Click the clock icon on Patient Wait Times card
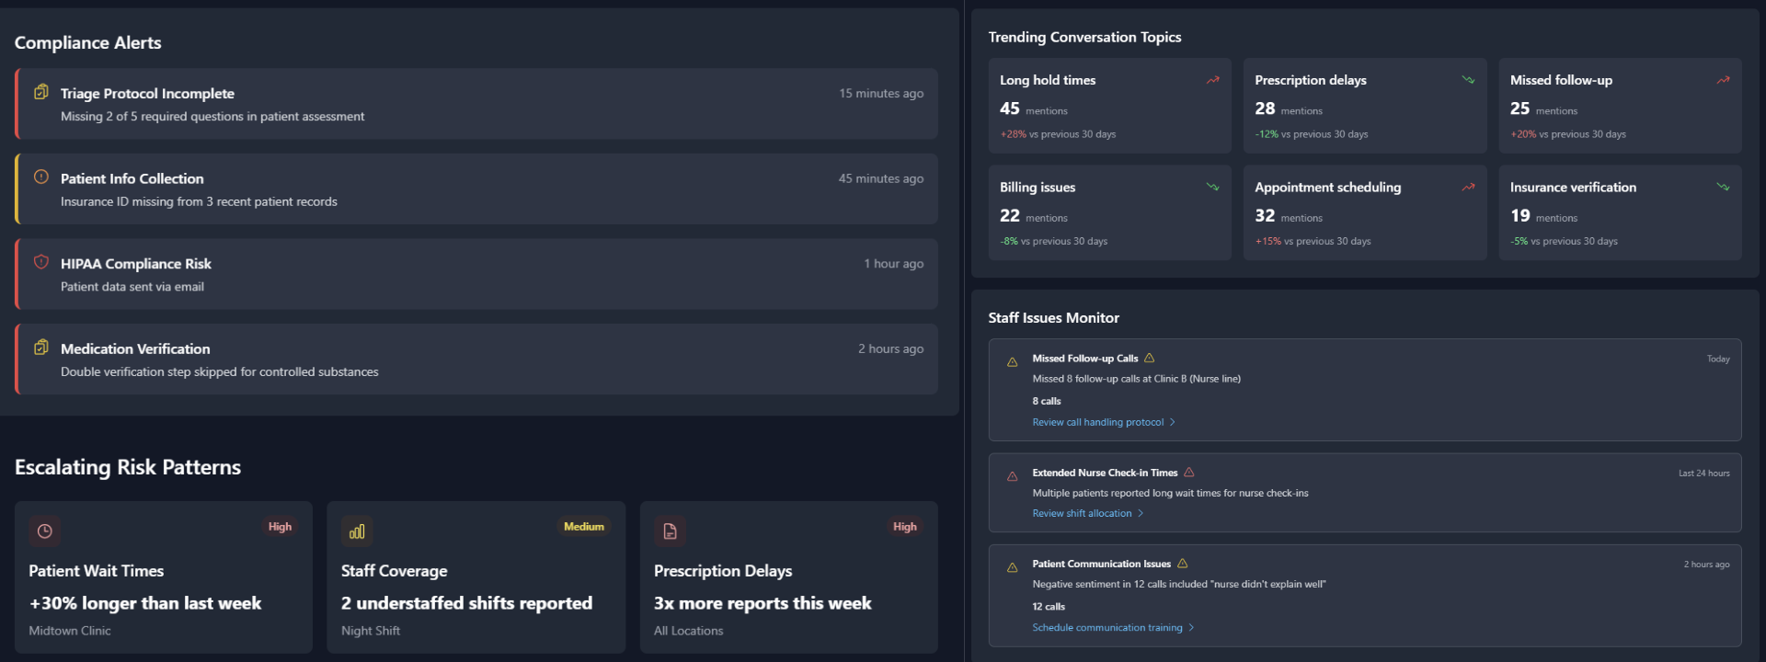Screen dimensions: 1766x662 (x=44, y=531)
